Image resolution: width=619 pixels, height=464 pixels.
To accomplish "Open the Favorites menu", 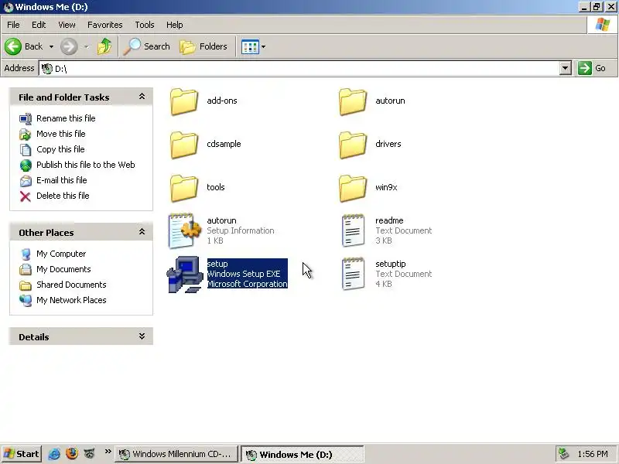I will coord(105,25).
